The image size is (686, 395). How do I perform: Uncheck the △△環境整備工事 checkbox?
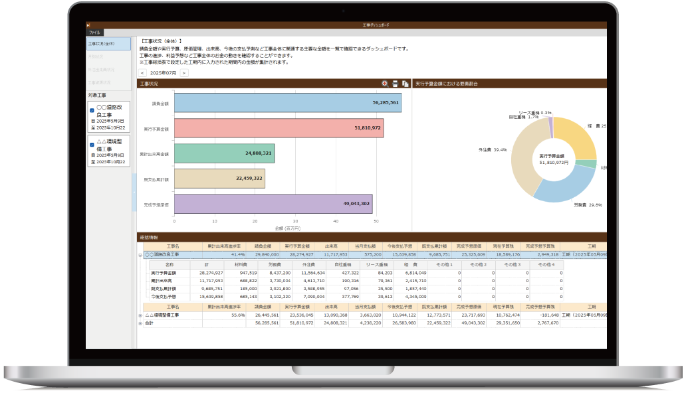tap(92, 144)
